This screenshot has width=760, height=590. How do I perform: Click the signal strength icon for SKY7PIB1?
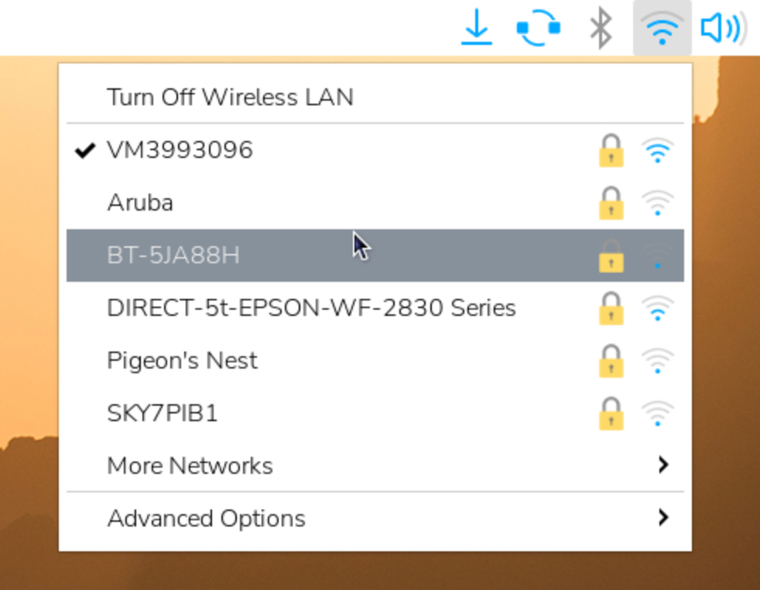coord(657,413)
